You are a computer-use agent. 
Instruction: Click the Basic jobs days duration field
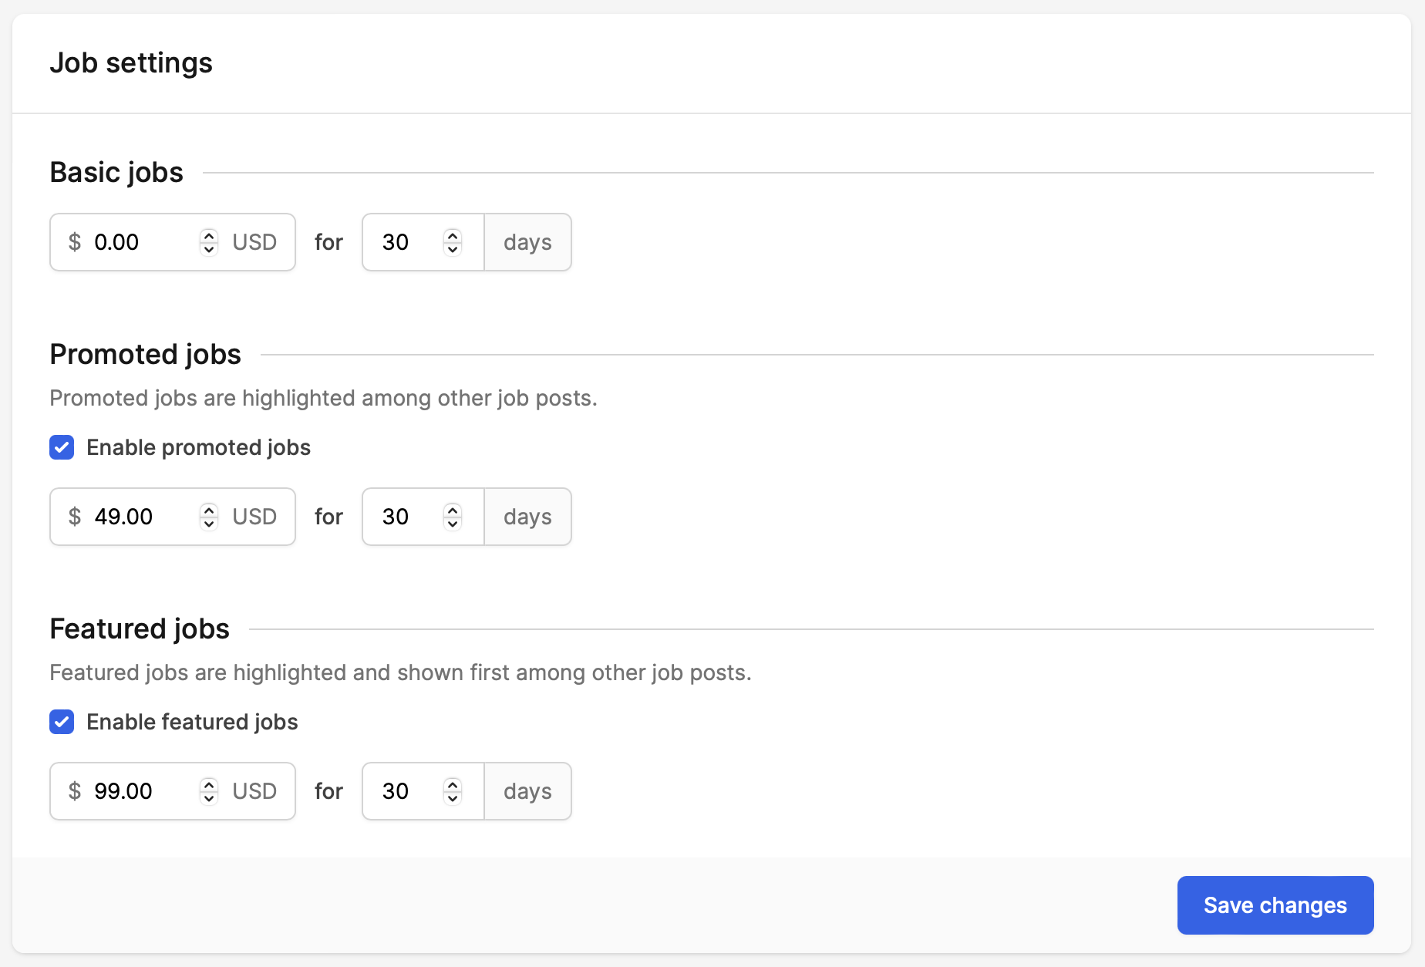point(405,242)
